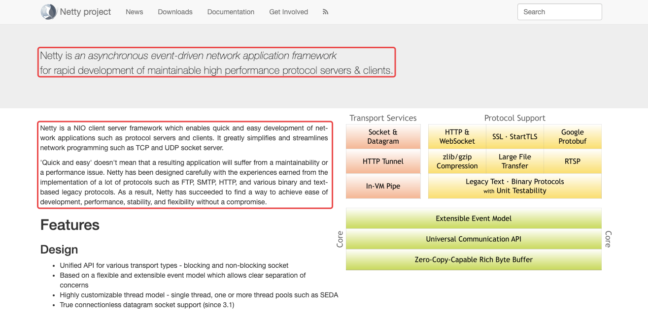Click Legacy Text · Binary Protocols block
The height and width of the screenshot is (319, 648).
(x=514, y=186)
